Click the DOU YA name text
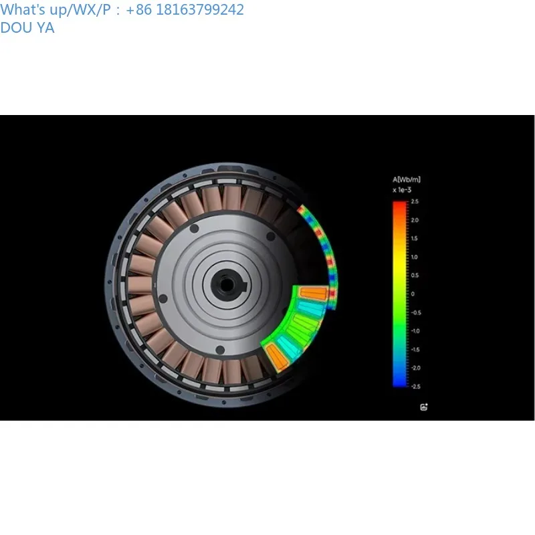The width and height of the screenshot is (535, 535). pos(27,27)
